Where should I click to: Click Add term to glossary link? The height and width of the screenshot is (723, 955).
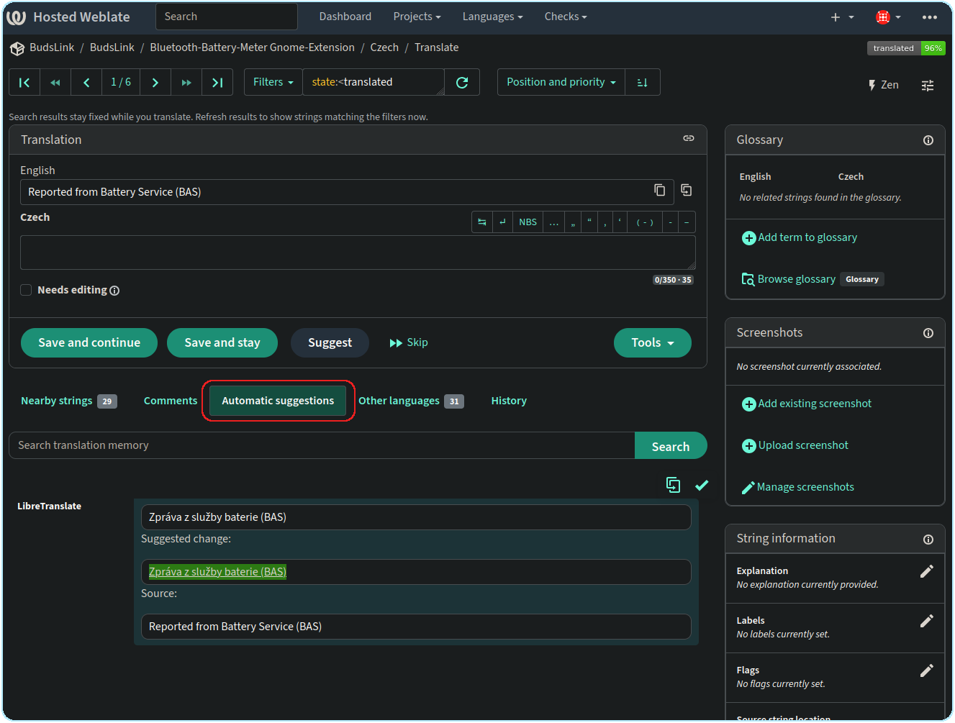[x=800, y=237]
